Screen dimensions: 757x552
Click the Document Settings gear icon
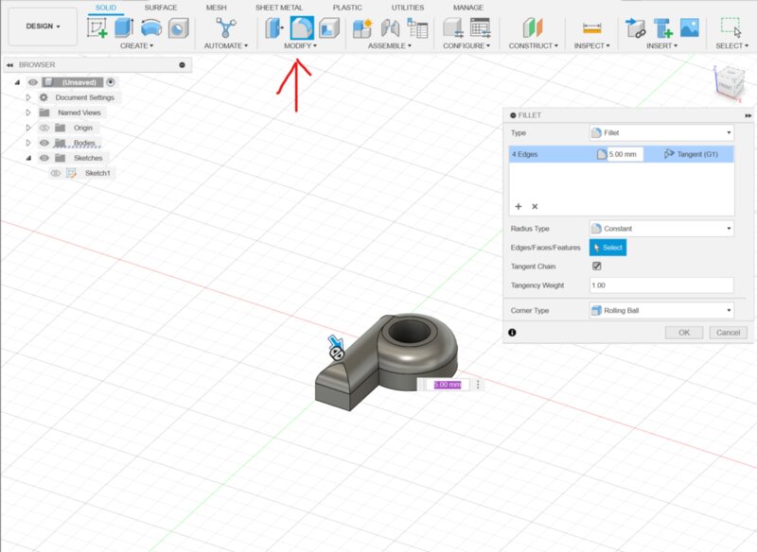point(44,97)
